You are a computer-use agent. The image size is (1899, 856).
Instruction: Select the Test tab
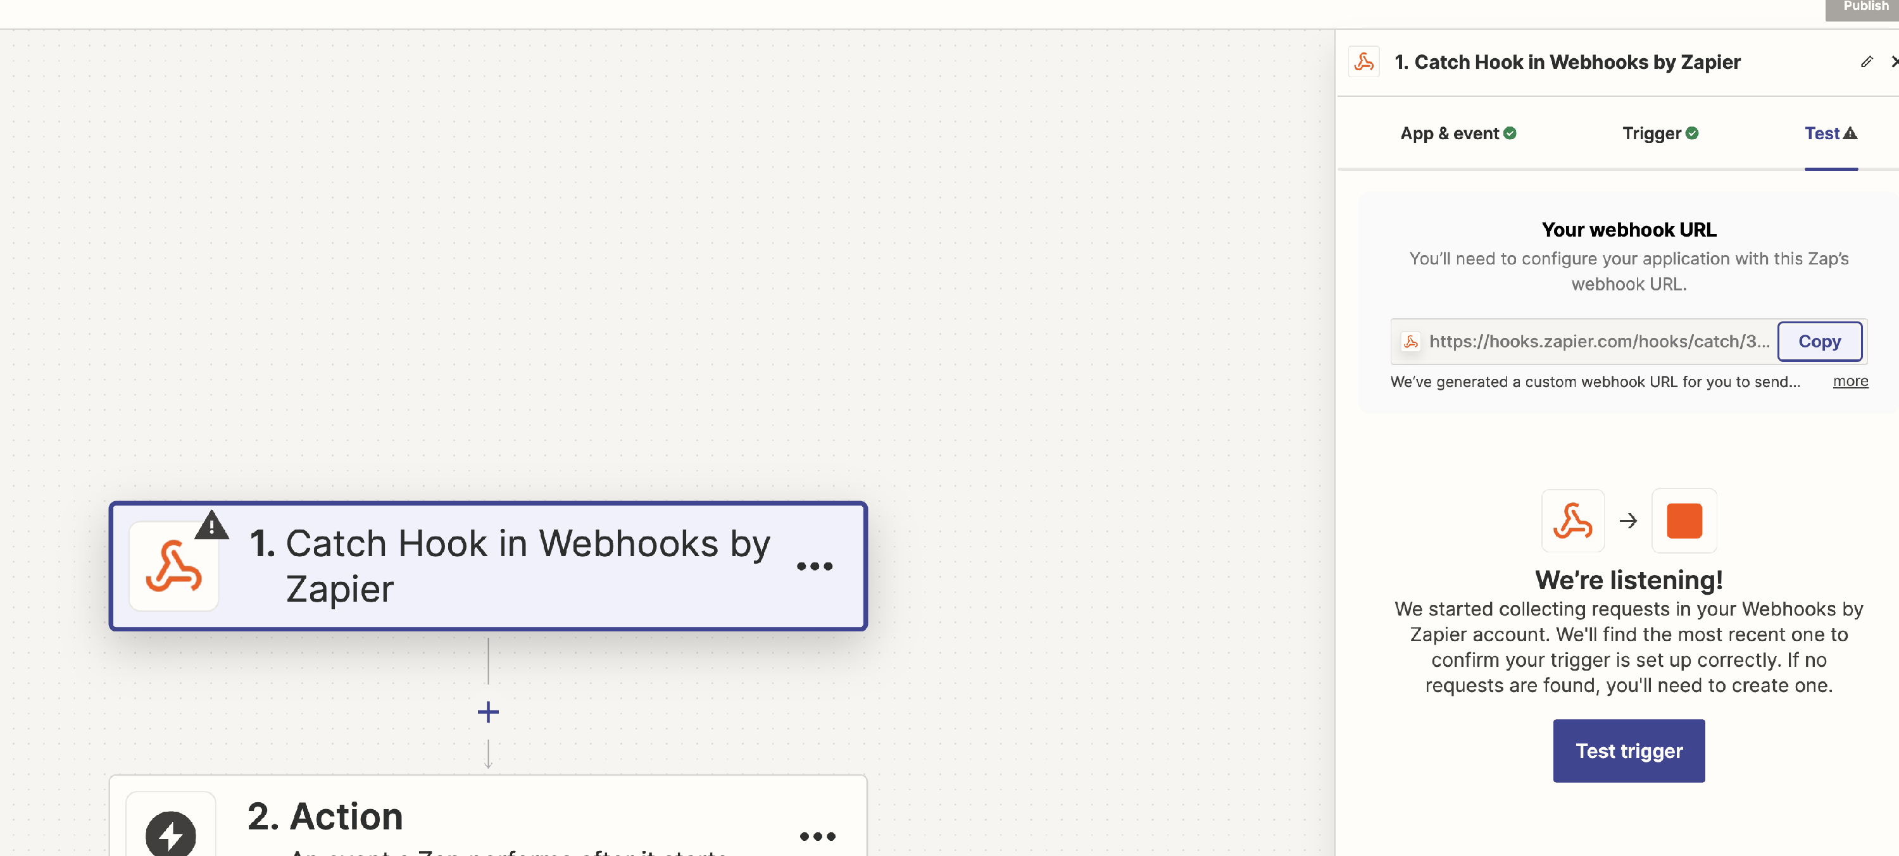1830,133
